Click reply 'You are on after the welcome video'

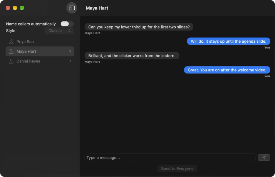(x=227, y=70)
